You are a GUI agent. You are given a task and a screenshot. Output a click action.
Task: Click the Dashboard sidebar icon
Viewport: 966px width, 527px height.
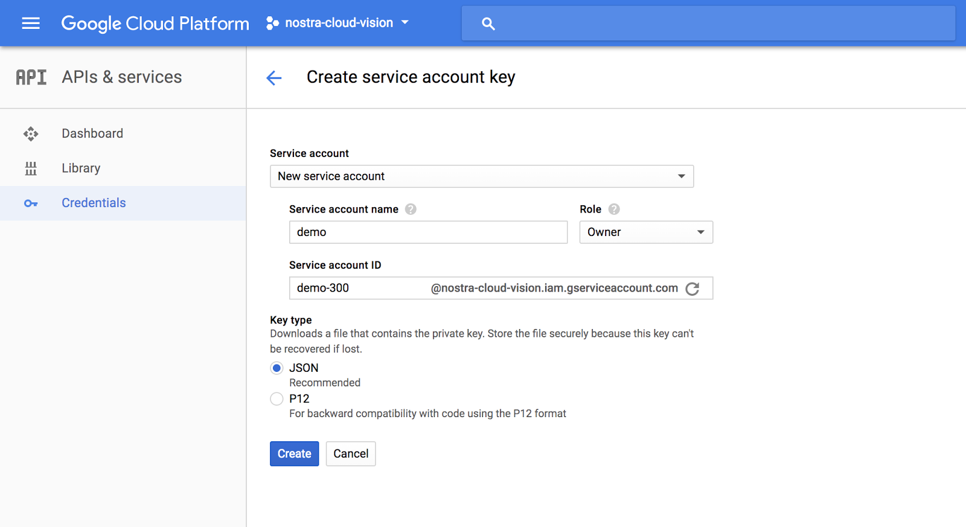point(31,133)
